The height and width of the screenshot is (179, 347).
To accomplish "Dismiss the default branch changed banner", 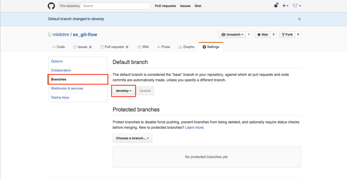I will pos(300,19).
